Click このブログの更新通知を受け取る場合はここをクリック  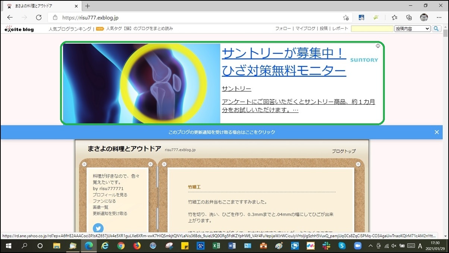pyautogui.click(x=222, y=132)
